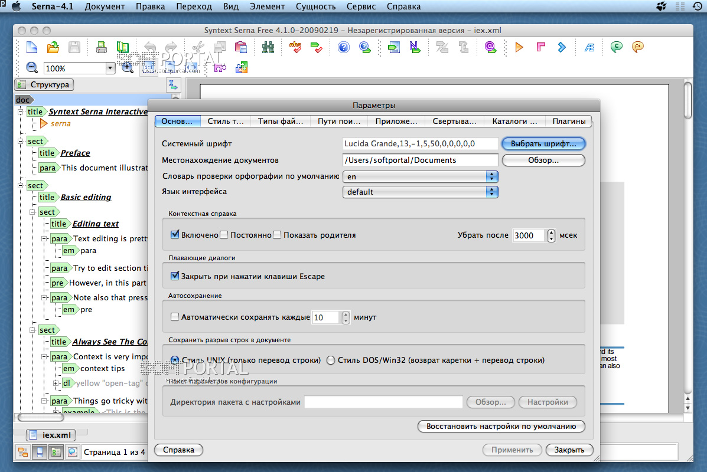The image size is (707, 472).
Task: Paste from clipboard using the clipboard icon
Action: pyautogui.click(x=241, y=47)
